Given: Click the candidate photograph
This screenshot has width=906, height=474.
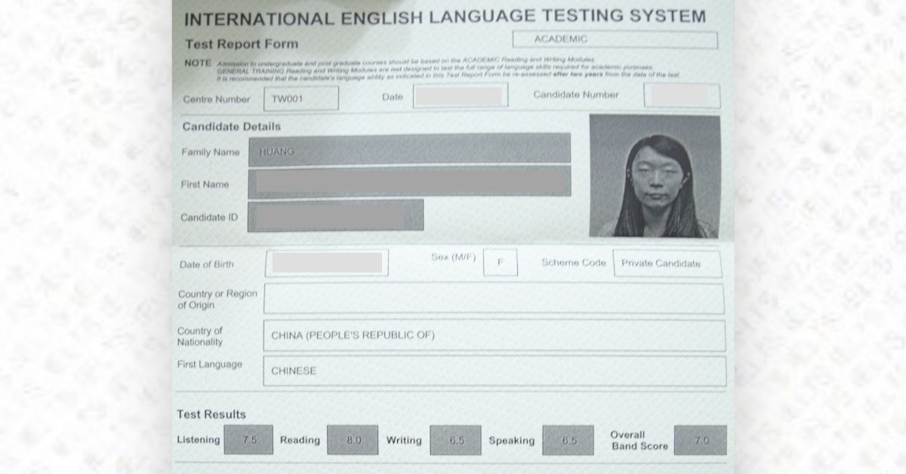Looking at the screenshot, I should coord(655,176).
